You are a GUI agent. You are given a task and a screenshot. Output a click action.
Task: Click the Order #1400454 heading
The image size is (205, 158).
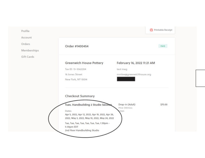(x=77, y=46)
